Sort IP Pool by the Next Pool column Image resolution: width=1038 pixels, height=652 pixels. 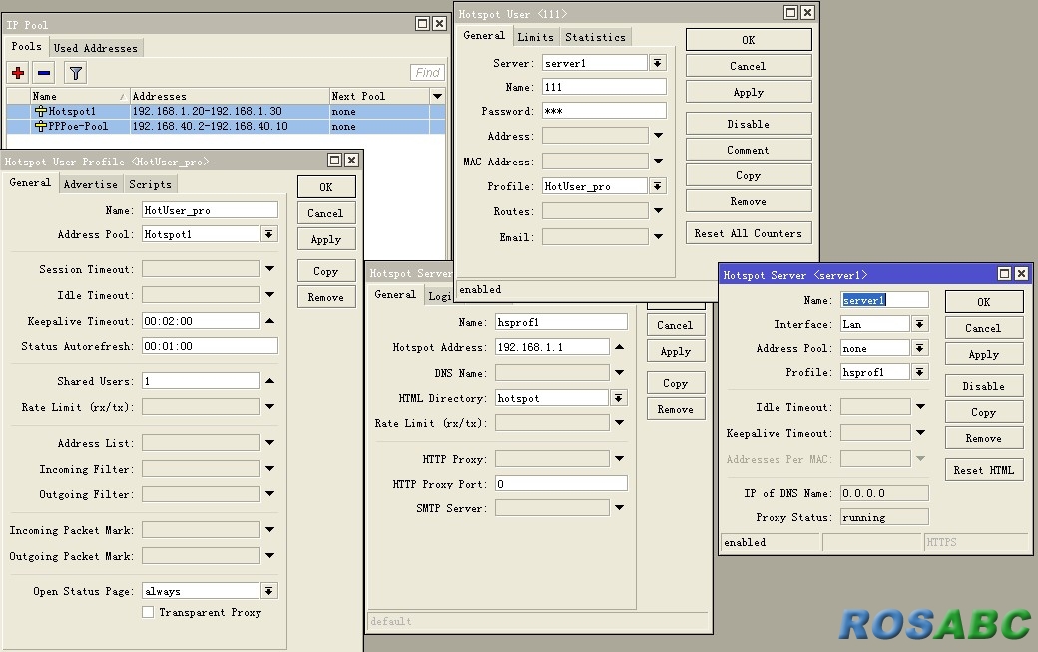(x=379, y=96)
